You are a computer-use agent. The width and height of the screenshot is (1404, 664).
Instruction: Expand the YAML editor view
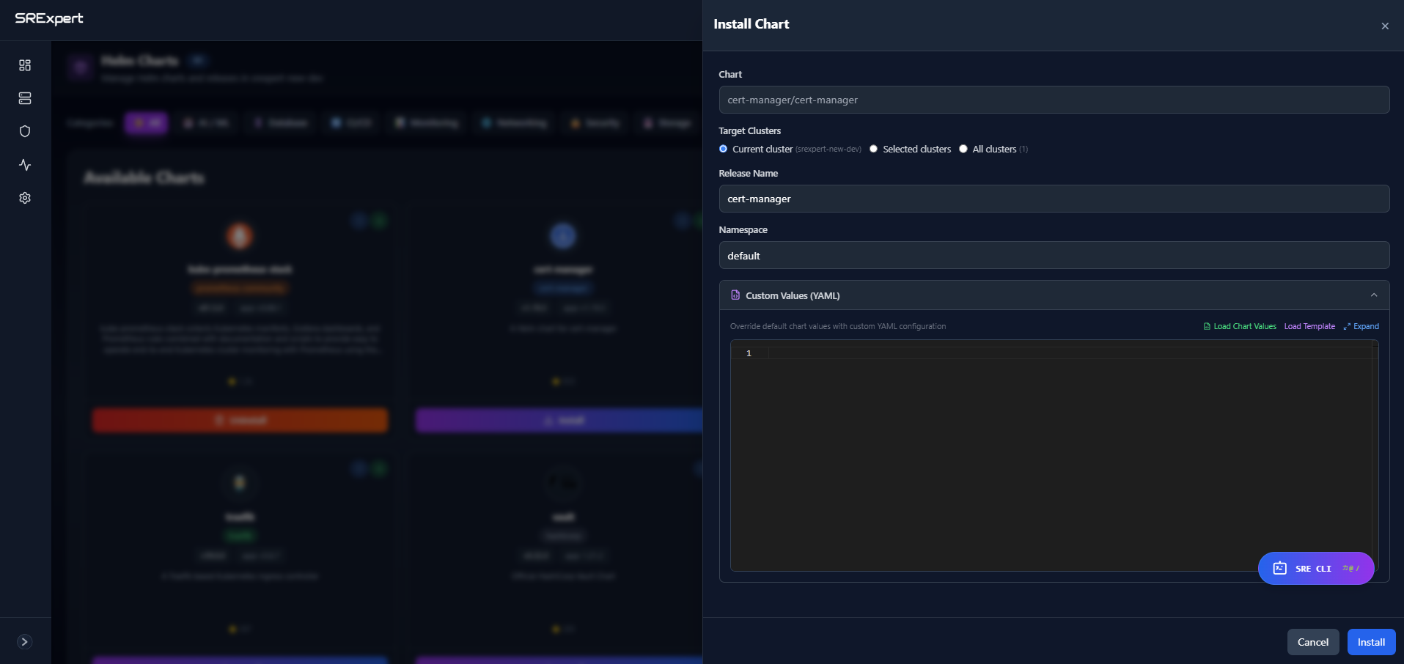click(x=1361, y=327)
